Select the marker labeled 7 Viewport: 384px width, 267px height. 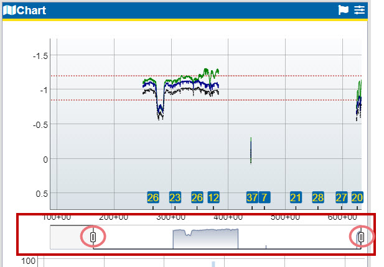tap(265, 197)
